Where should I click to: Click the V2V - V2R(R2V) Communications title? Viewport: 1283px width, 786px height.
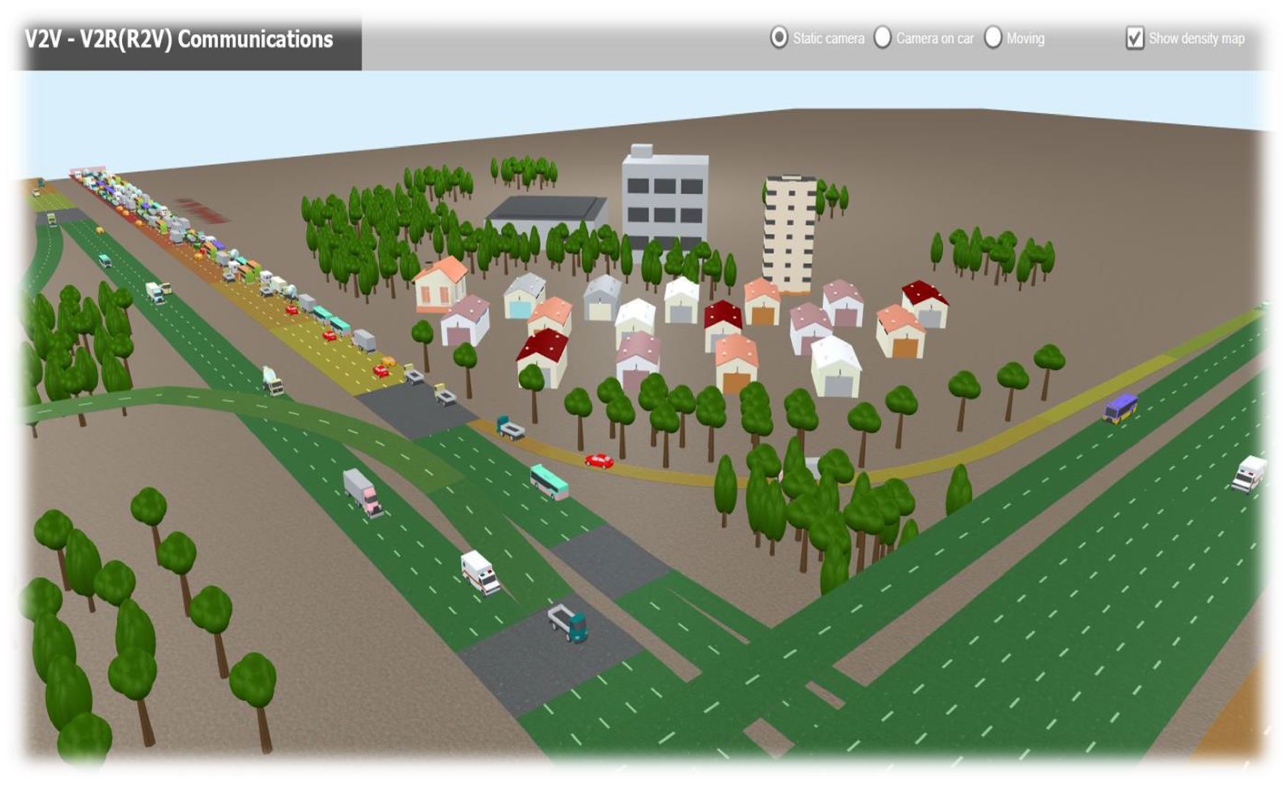pyautogui.click(x=179, y=40)
